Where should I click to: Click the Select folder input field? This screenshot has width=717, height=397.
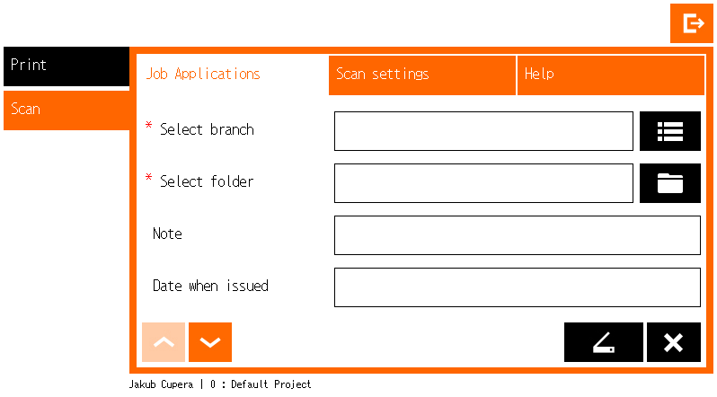coord(483,183)
